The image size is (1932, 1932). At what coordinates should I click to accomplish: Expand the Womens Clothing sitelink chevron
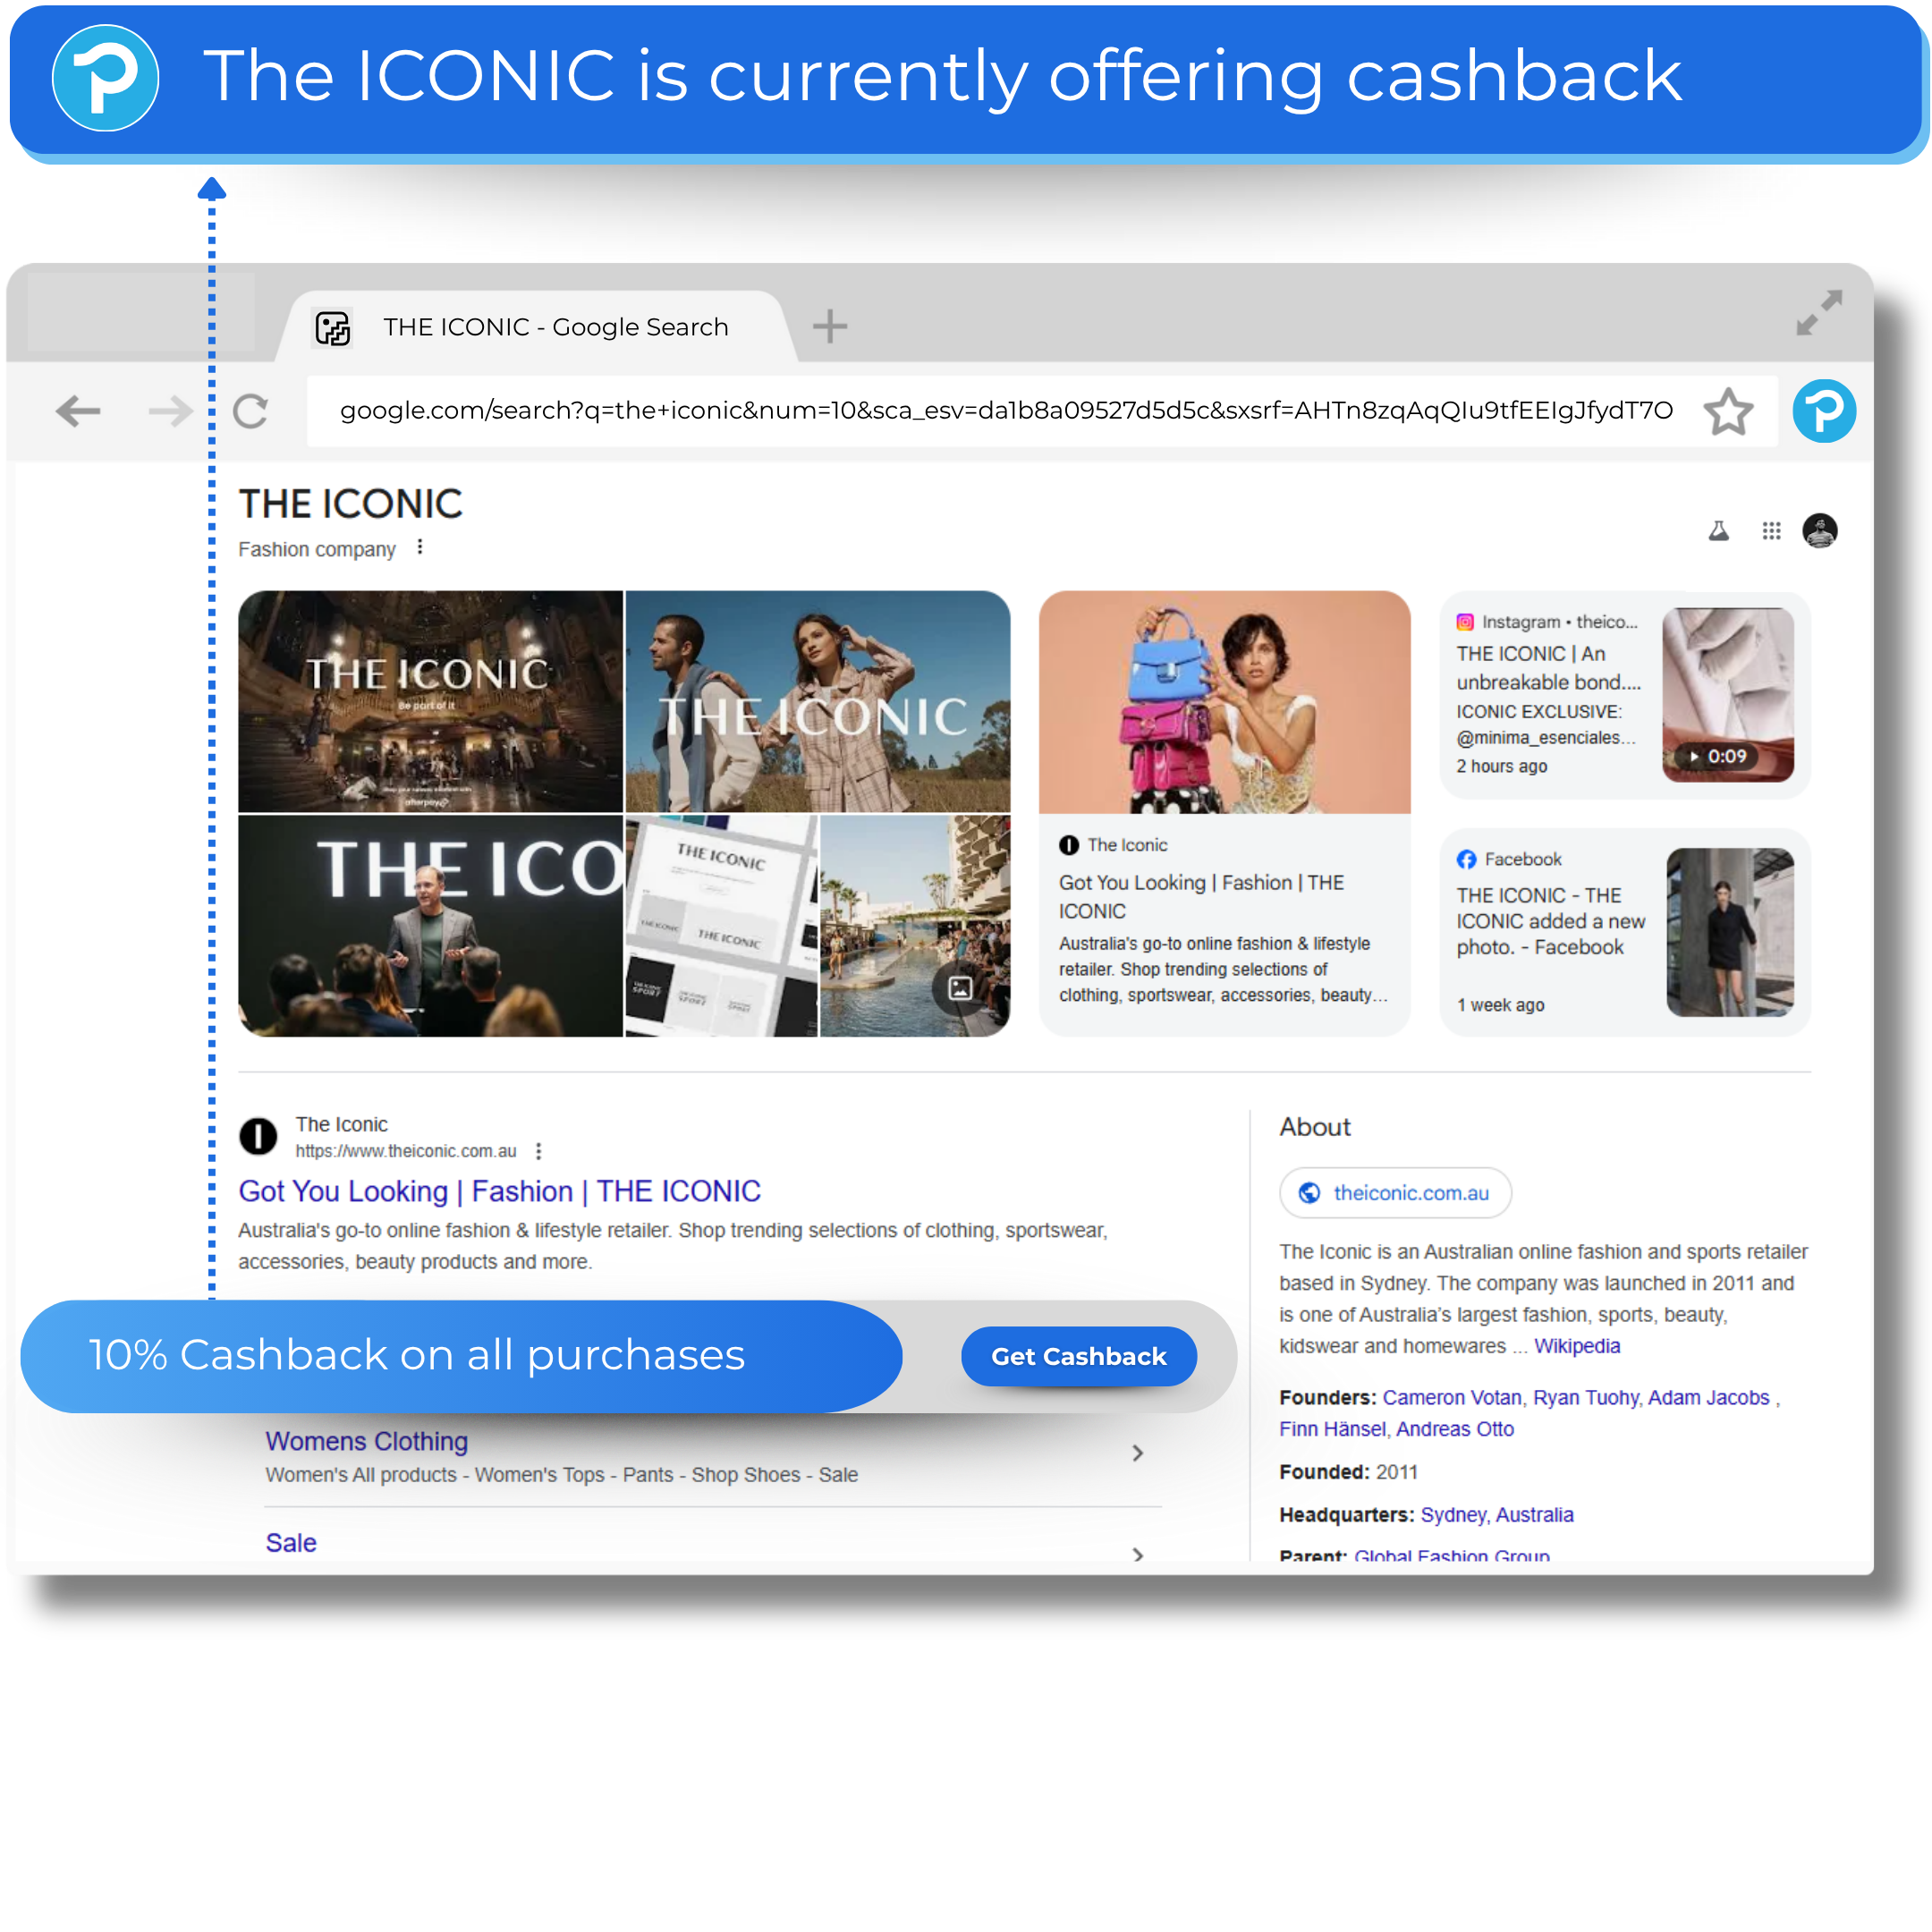click(1137, 1453)
